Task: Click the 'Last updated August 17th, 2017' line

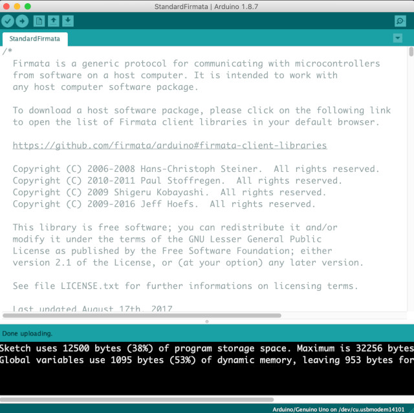Action: click(x=93, y=308)
